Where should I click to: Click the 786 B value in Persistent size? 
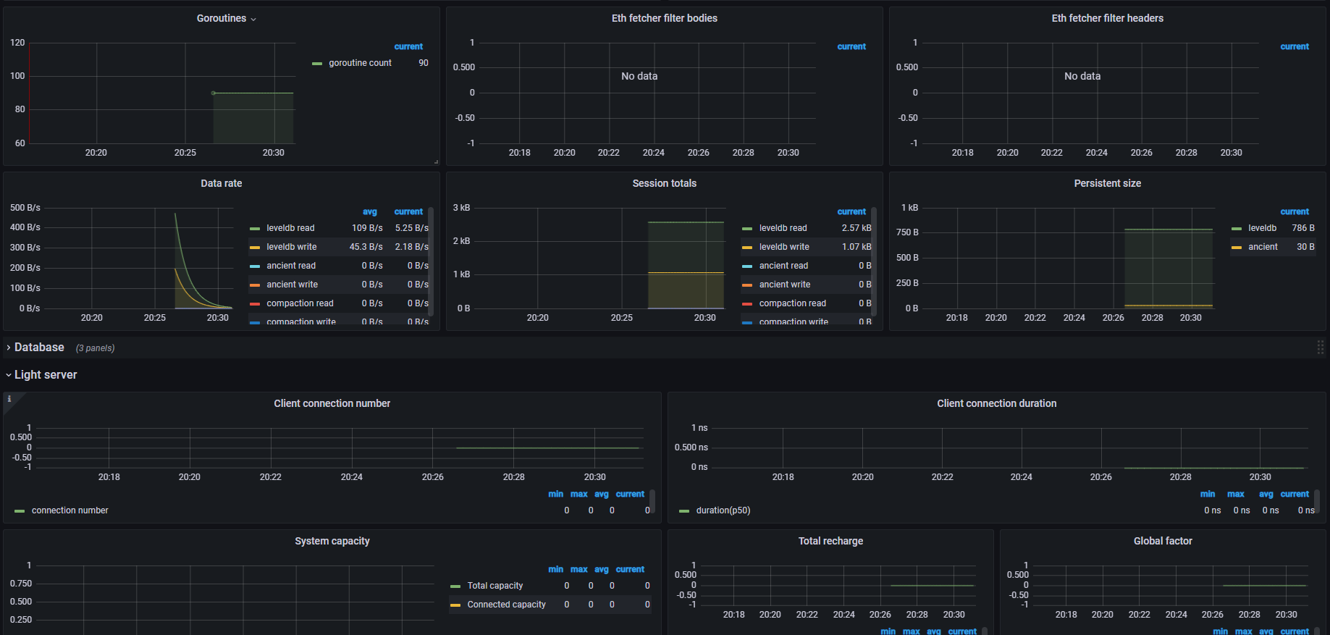pos(1303,228)
